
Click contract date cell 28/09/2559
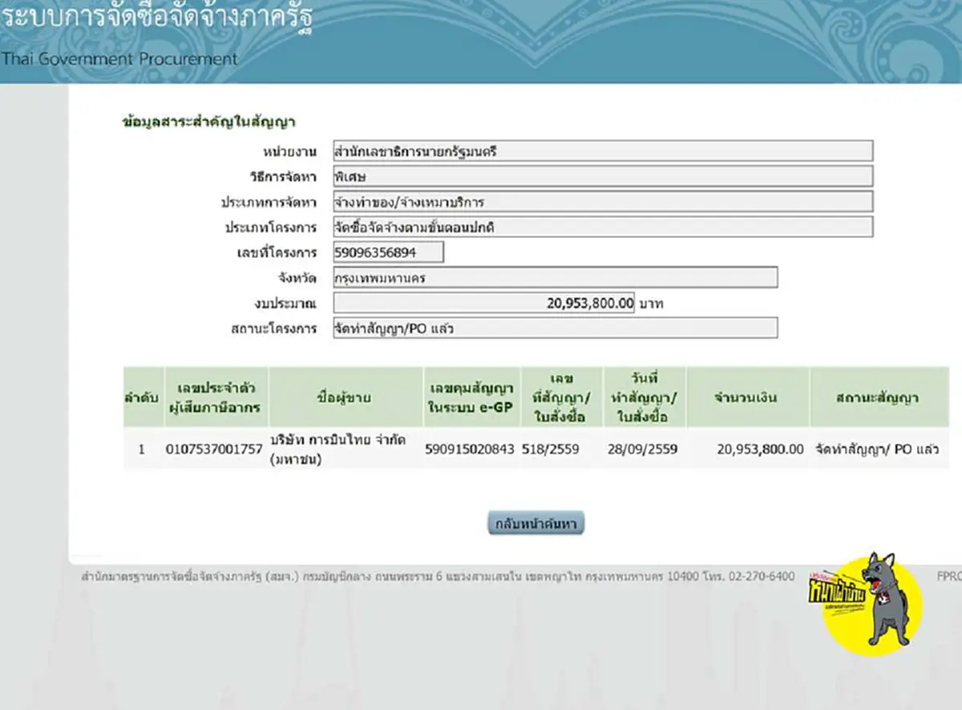pyautogui.click(x=643, y=450)
